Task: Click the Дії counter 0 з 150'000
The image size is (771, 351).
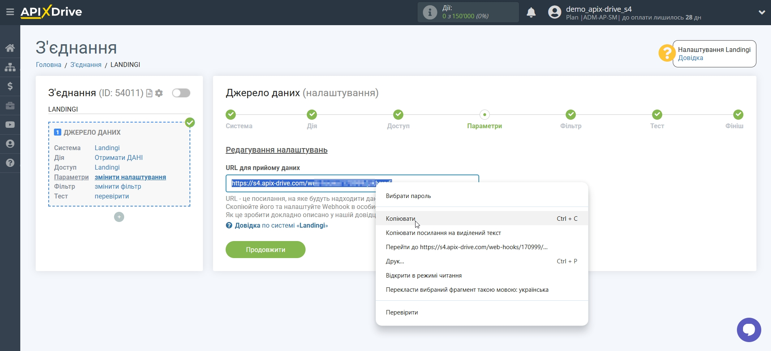Action: 465,16
